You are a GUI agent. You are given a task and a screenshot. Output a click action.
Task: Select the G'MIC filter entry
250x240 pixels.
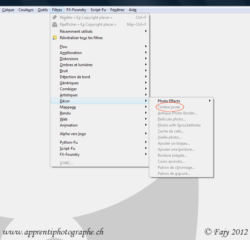tap(66, 163)
